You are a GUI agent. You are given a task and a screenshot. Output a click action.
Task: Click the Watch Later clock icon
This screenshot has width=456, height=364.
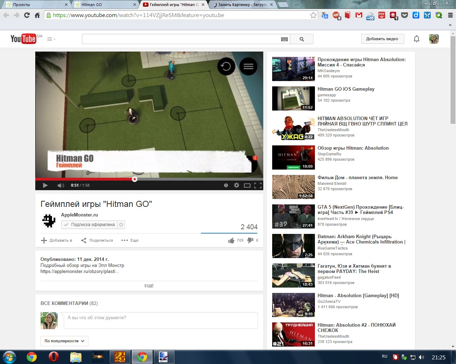(226, 185)
